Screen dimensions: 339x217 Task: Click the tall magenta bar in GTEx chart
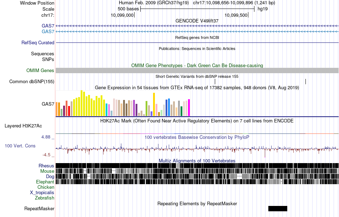click(189, 108)
